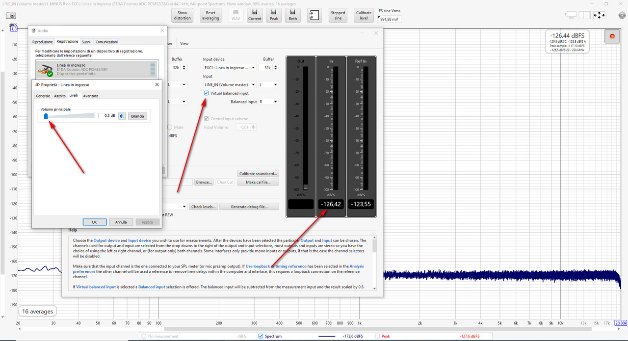Image resolution: width=628 pixels, height=341 pixels.
Task: Save Both traces with floppy icon
Action: coord(293,15)
